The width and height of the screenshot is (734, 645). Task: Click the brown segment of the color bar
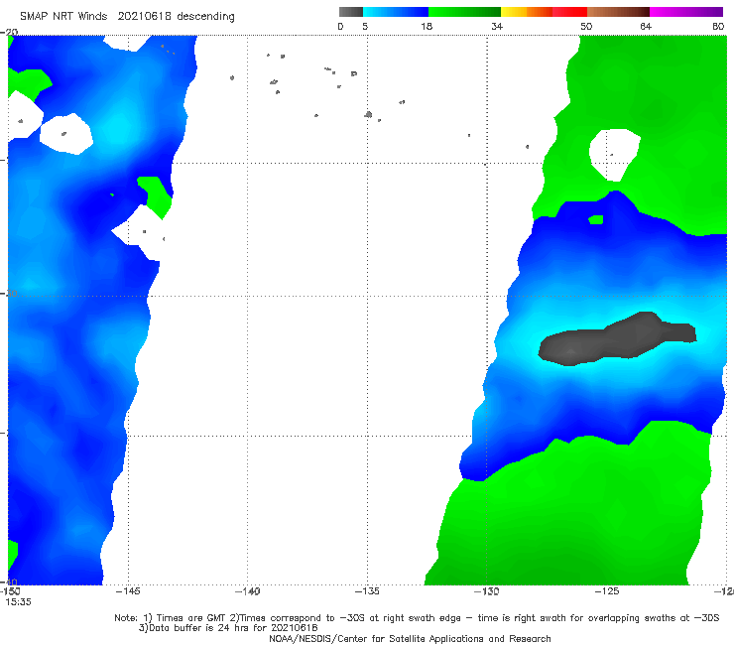coord(618,12)
